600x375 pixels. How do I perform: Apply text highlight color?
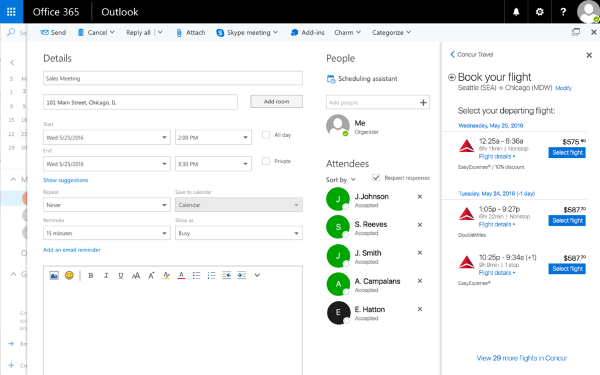166,275
